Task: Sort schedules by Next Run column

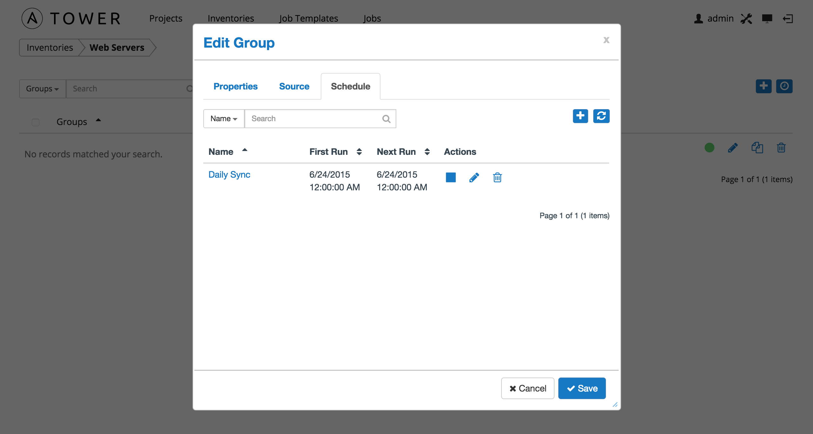Action: (x=403, y=152)
